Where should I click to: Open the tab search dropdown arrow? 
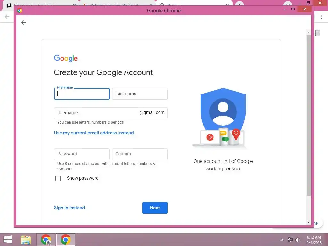[x=288, y=4]
